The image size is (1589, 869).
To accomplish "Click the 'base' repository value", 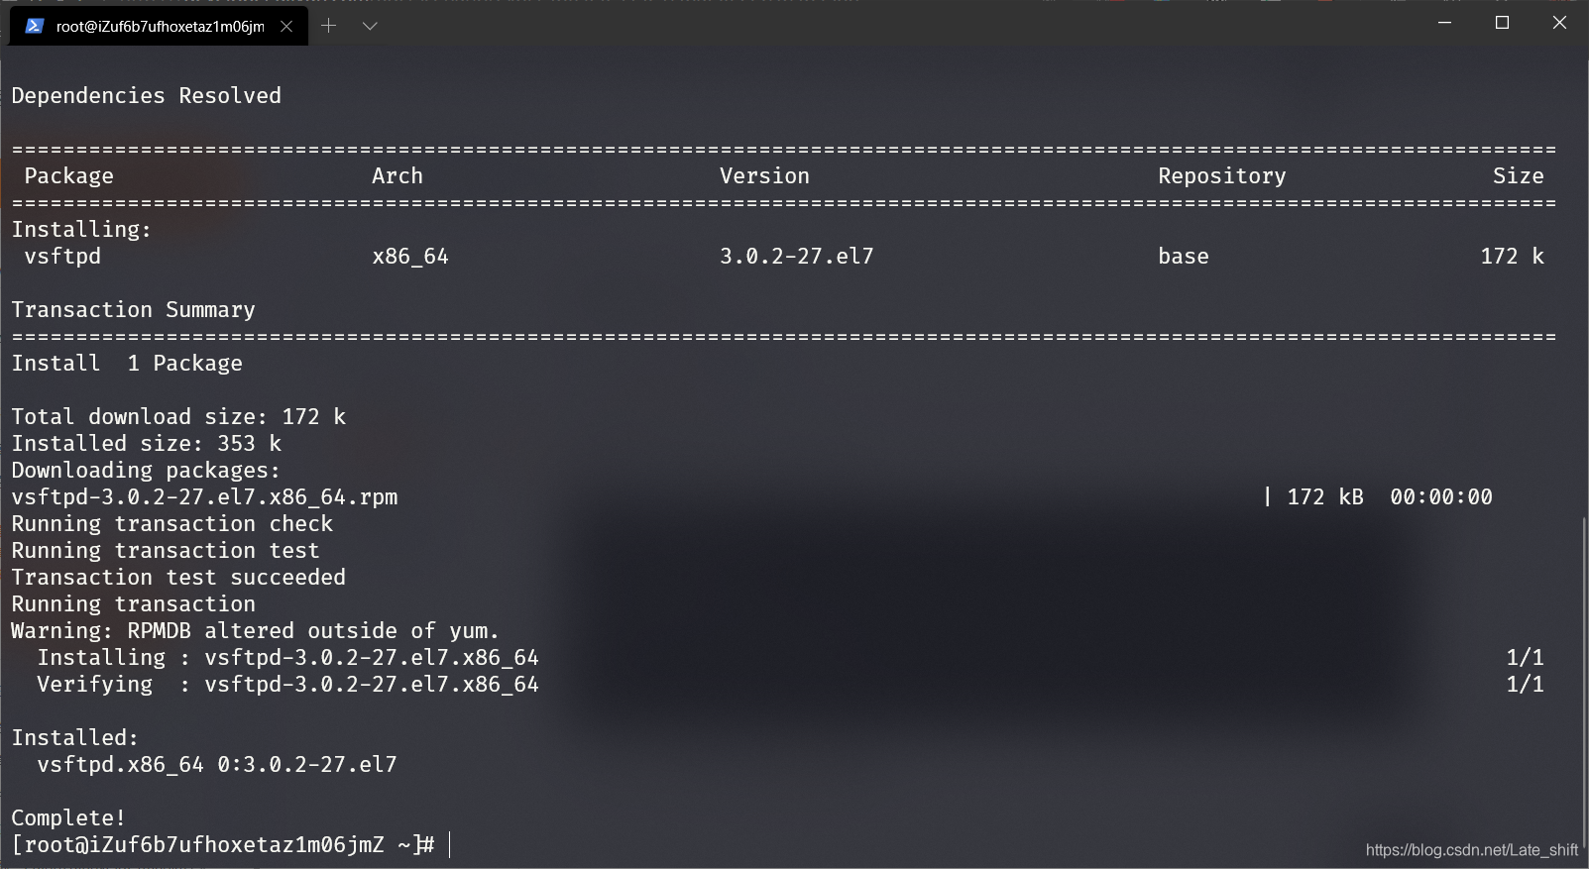I will 1184,257.
